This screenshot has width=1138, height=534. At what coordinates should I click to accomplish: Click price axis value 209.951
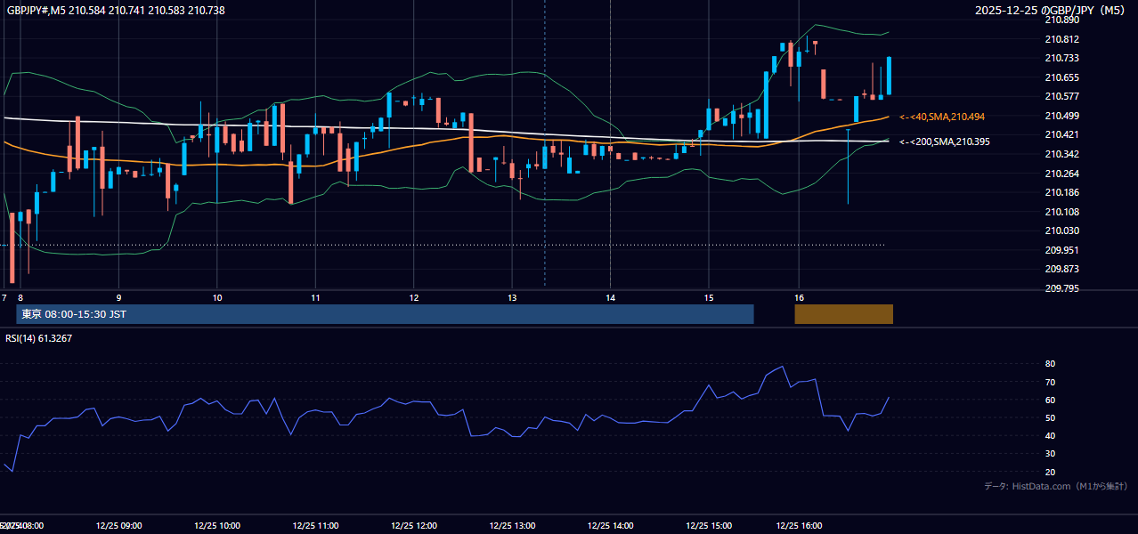tap(1061, 250)
